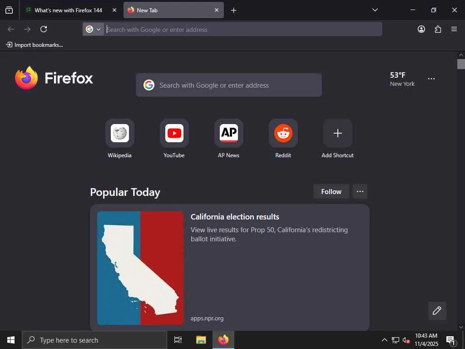Open the muted volume tray icon
This screenshot has width=465, height=349.
click(406, 340)
